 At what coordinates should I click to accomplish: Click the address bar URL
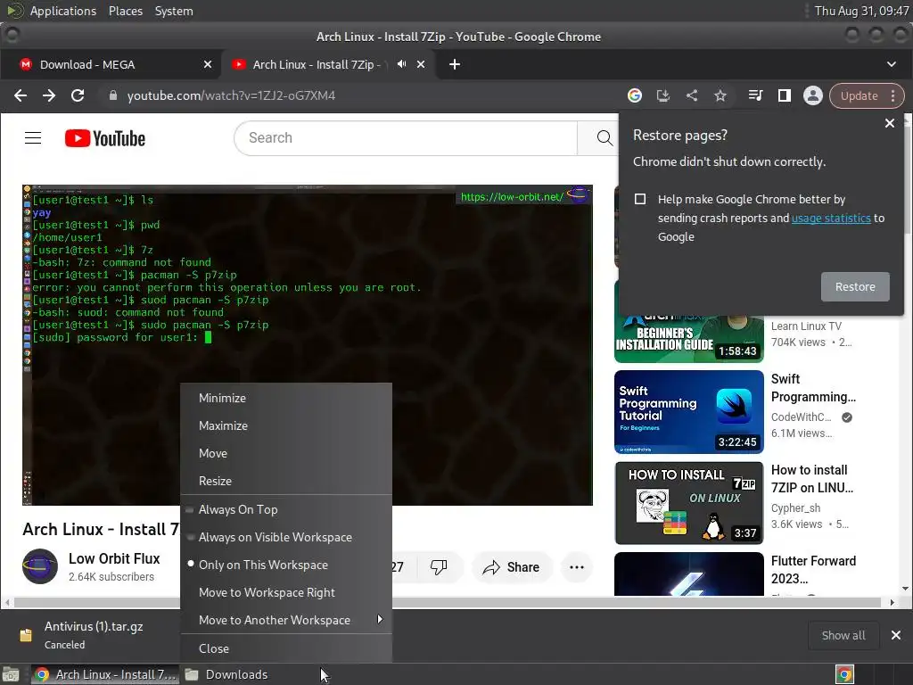pos(231,95)
